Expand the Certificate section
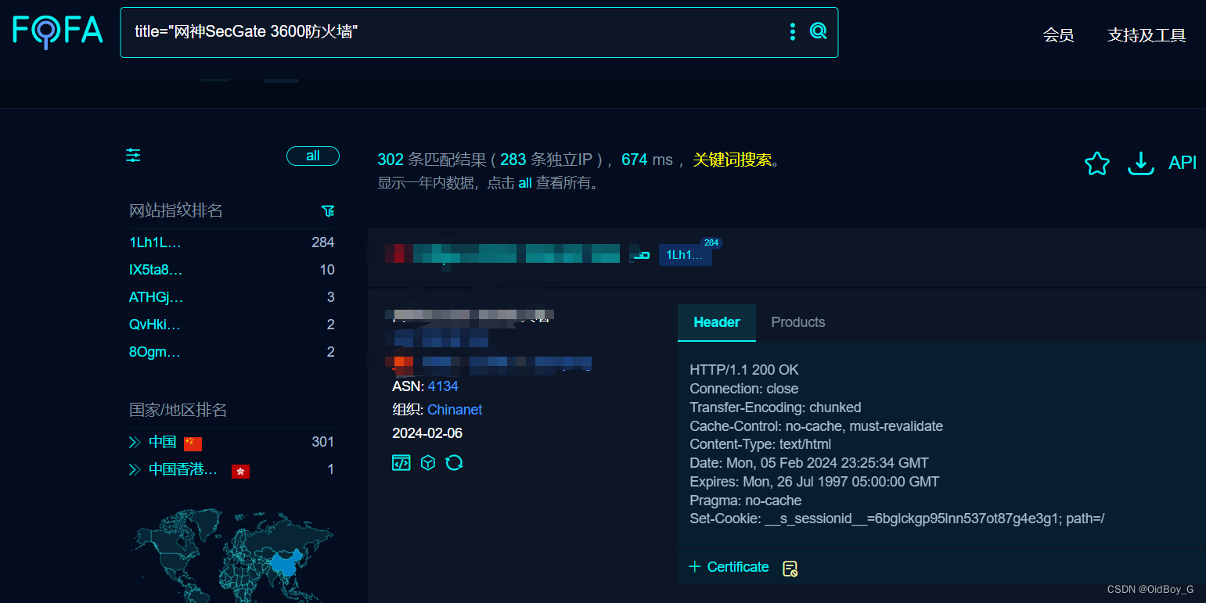 tap(729, 567)
